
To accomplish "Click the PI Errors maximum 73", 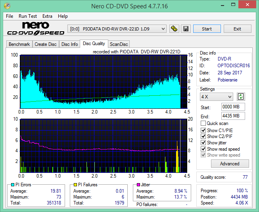I will pos(59,197).
